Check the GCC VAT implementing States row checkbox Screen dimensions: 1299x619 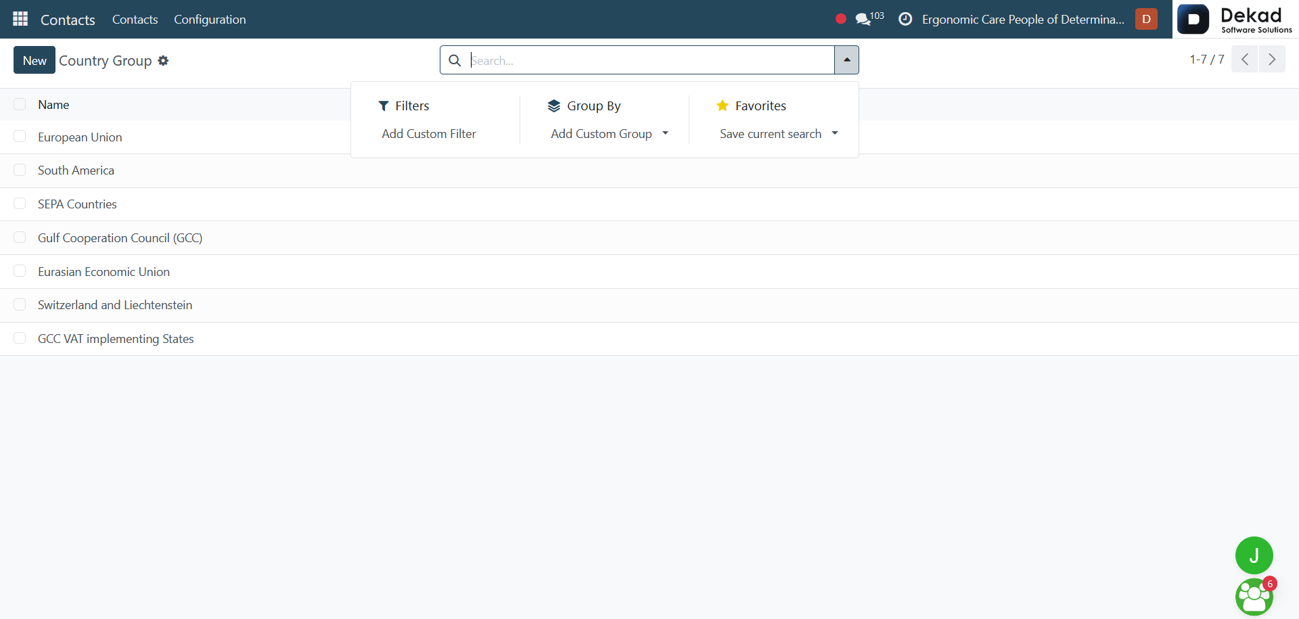pyautogui.click(x=20, y=338)
